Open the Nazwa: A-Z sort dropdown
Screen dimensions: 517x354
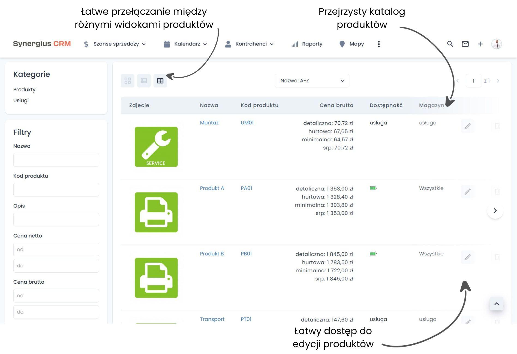pyautogui.click(x=312, y=81)
